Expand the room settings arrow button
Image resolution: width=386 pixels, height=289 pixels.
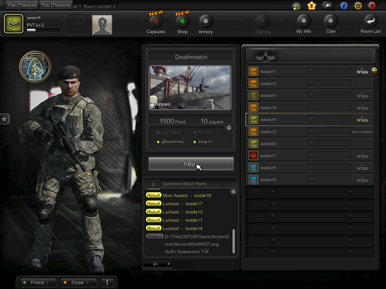pyautogui.click(x=228, y=128)
